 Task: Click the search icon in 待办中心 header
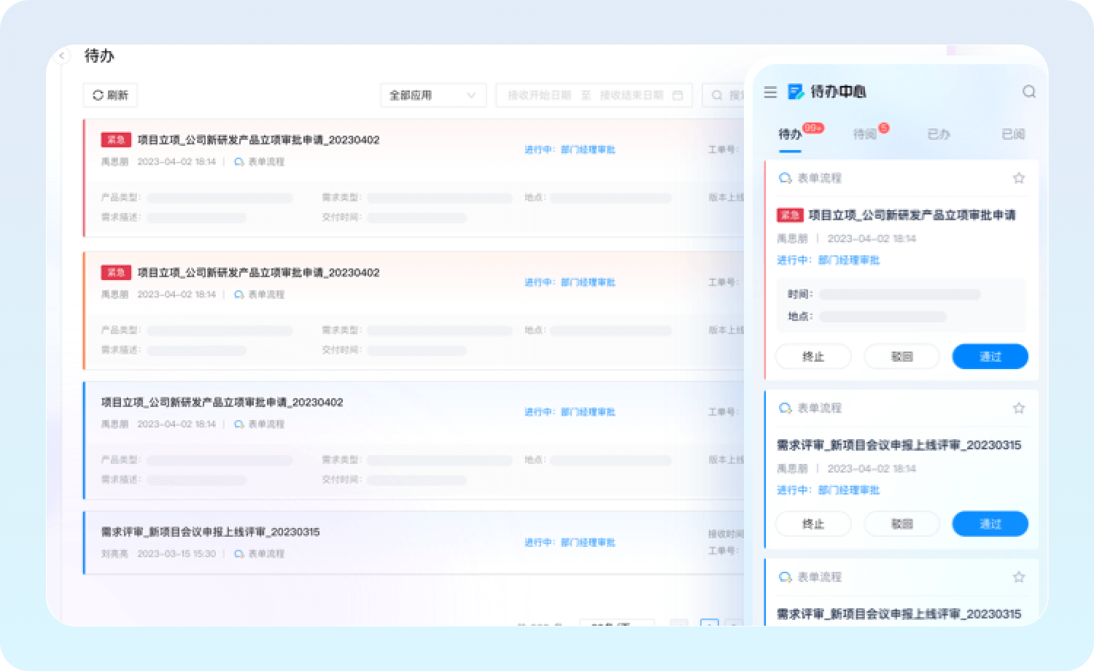tap(1028, 92)
